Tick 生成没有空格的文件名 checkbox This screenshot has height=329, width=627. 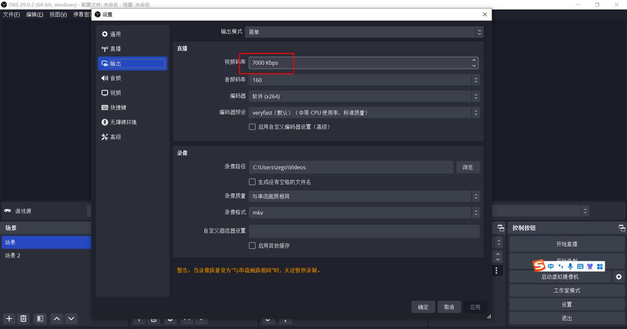click(252, 182)
